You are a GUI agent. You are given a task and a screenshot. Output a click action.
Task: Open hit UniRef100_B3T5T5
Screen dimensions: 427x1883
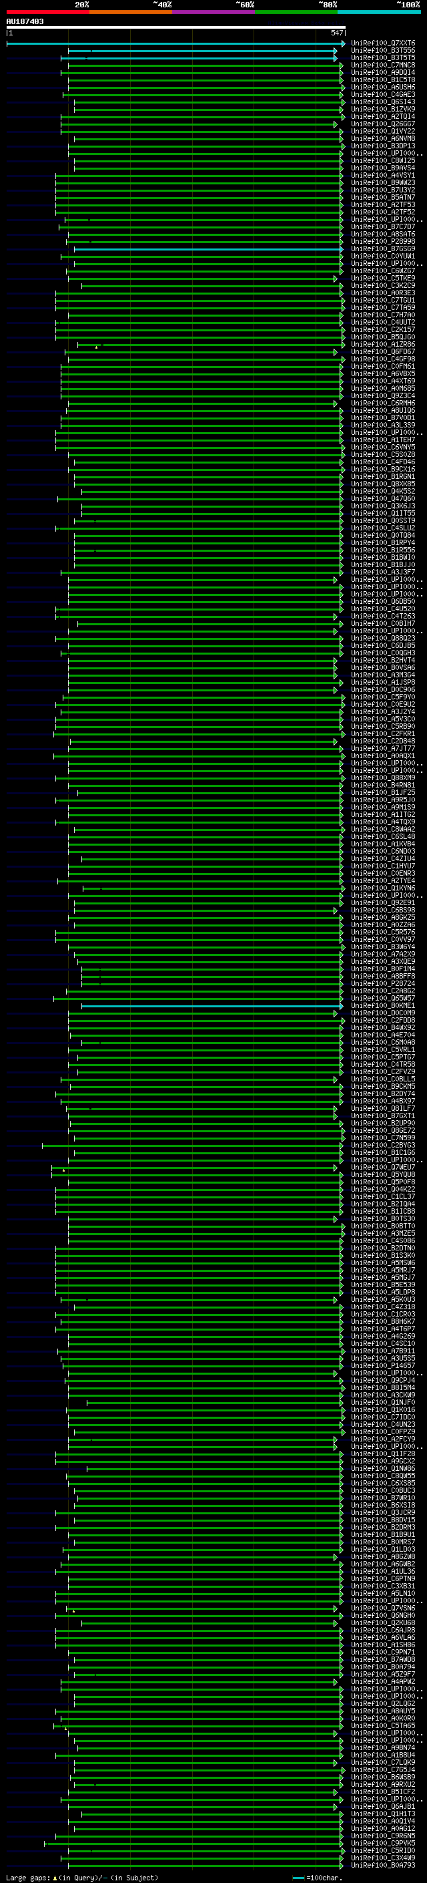(383, 57)
